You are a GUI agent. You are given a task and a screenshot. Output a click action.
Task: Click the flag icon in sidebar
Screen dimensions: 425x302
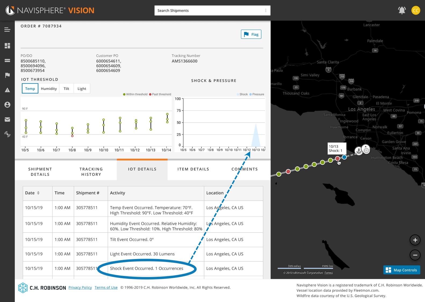7,75
